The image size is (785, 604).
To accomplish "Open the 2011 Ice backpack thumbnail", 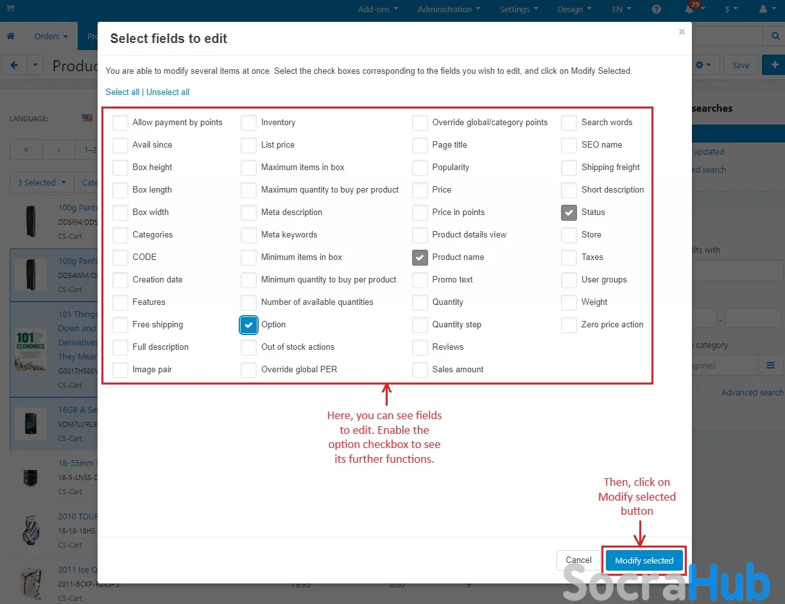I will [31, 583].
